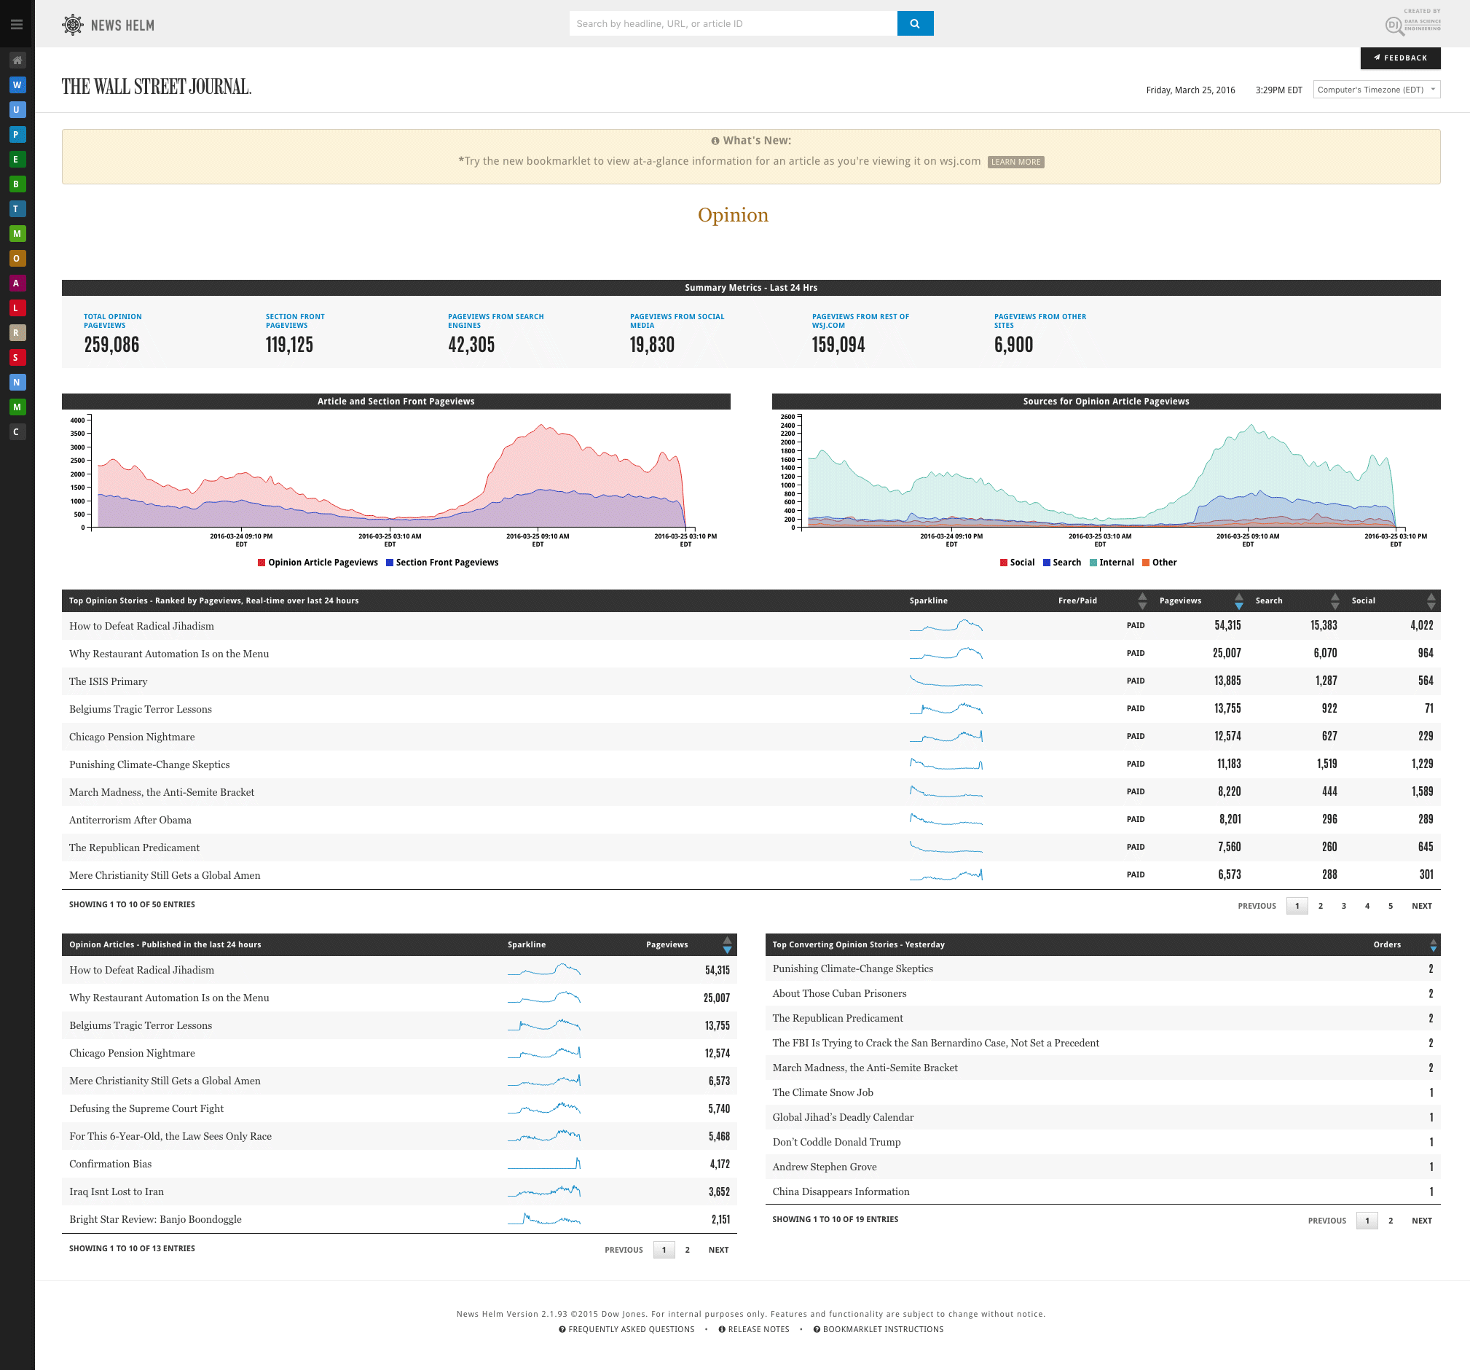
Task: Open the O opinion sidebar icon
Action: tap(17, 258)
